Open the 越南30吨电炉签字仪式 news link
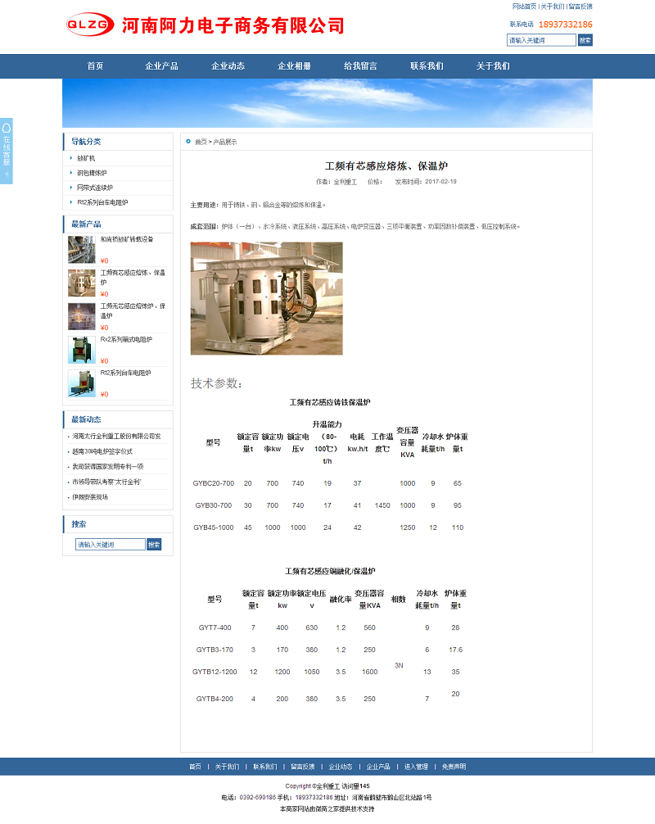This screenshot has width=655, height=824. [102, 451]
